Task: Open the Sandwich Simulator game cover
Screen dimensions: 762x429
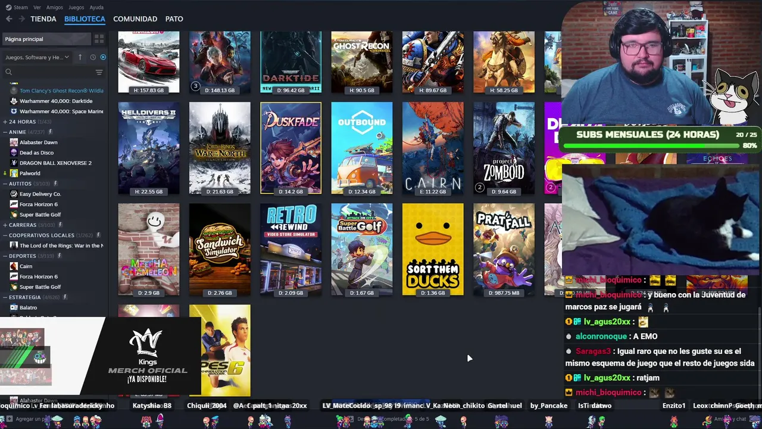Action: (220, 250)
